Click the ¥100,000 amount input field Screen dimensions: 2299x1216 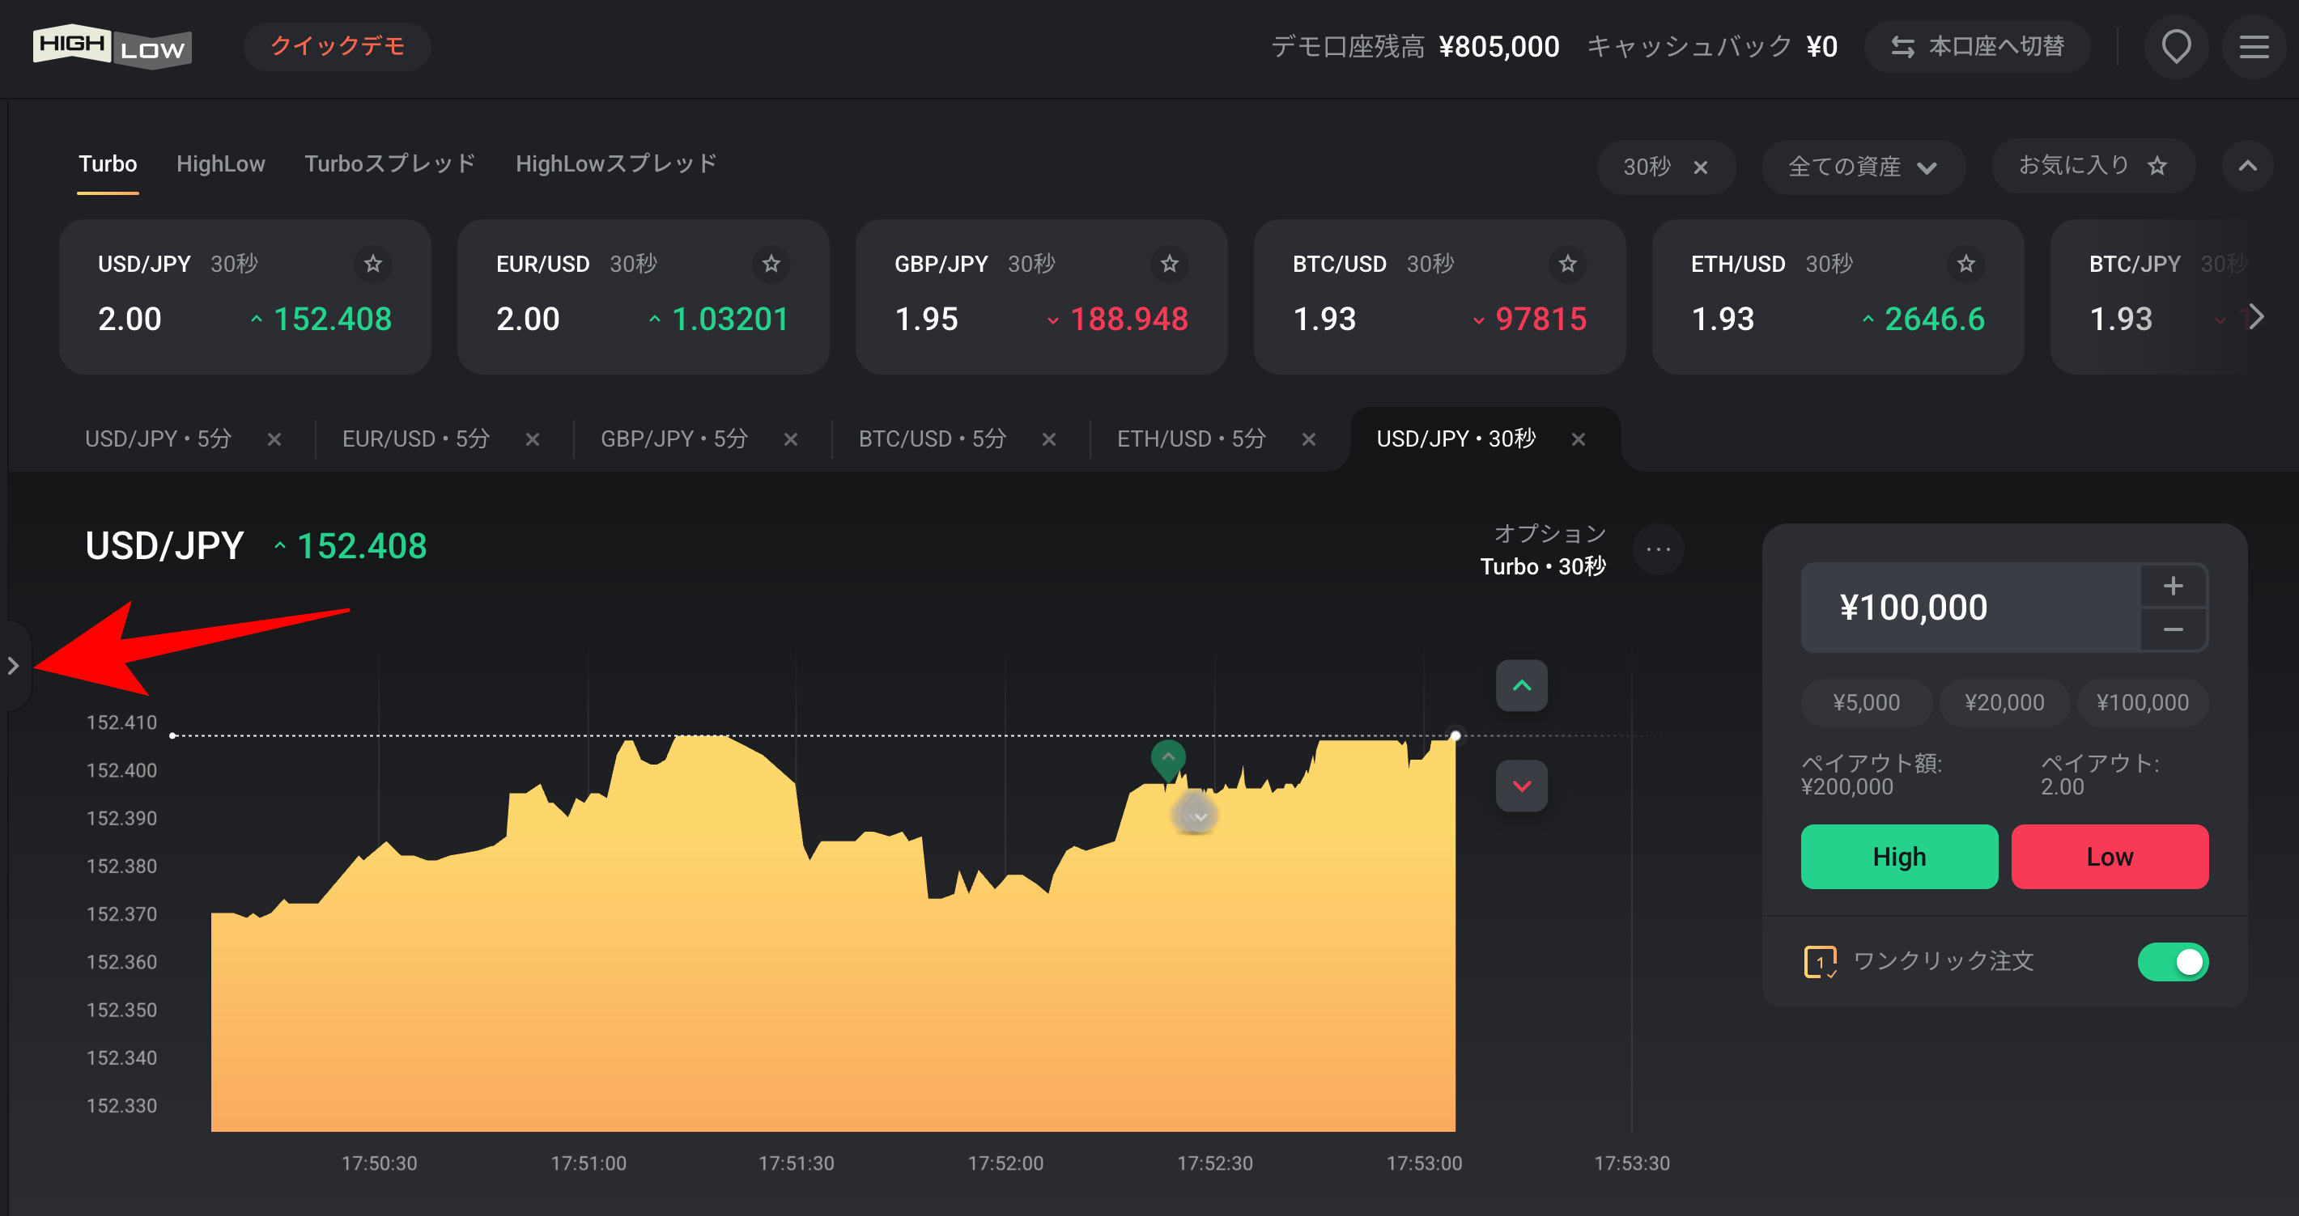(1970, 608)
